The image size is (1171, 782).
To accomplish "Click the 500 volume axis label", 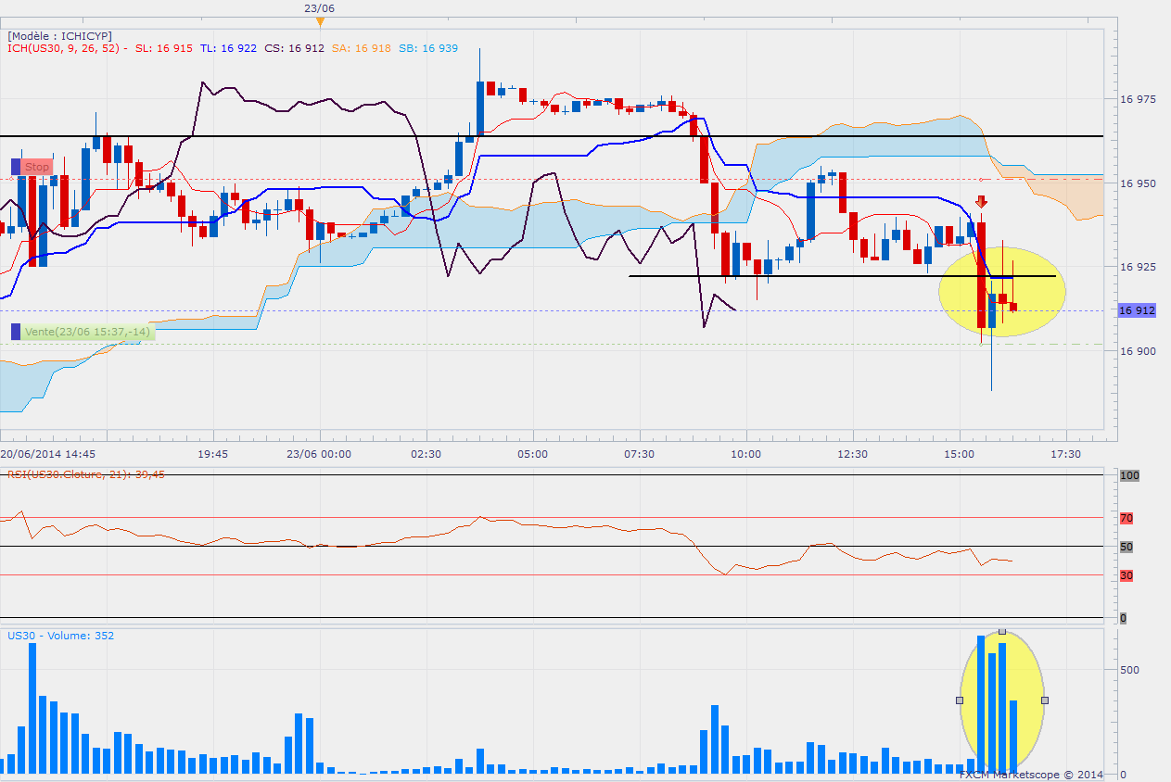I will click(1129, 669).
